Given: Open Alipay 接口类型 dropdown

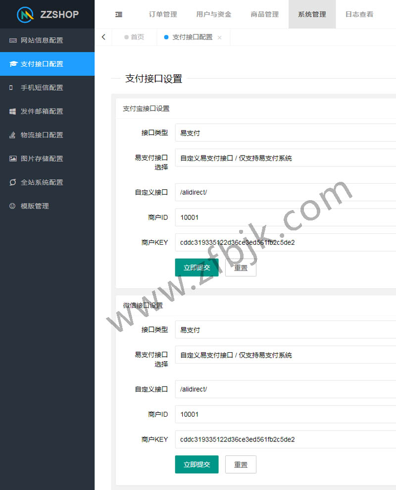Looking at the screenshot, I should (286, 133).
